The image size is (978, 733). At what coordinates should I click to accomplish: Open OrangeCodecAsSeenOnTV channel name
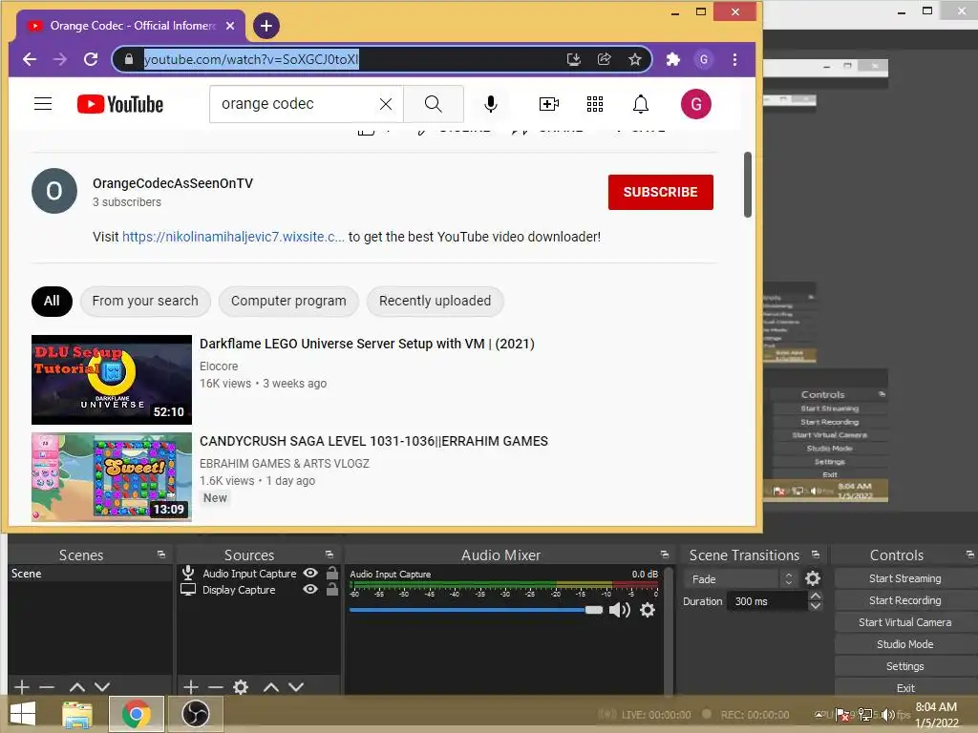click(x=173, y=183)
